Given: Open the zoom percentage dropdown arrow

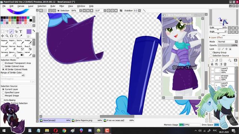Looking at the screenshot, I should point(81,11).
